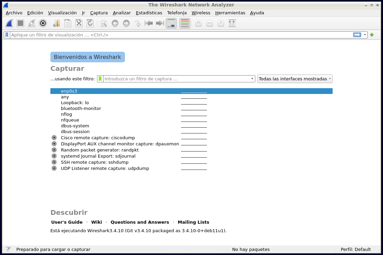This screenshot has width=383, height=255.
Task: Select the Loopback: lo interface
Action: click(75, 102)
